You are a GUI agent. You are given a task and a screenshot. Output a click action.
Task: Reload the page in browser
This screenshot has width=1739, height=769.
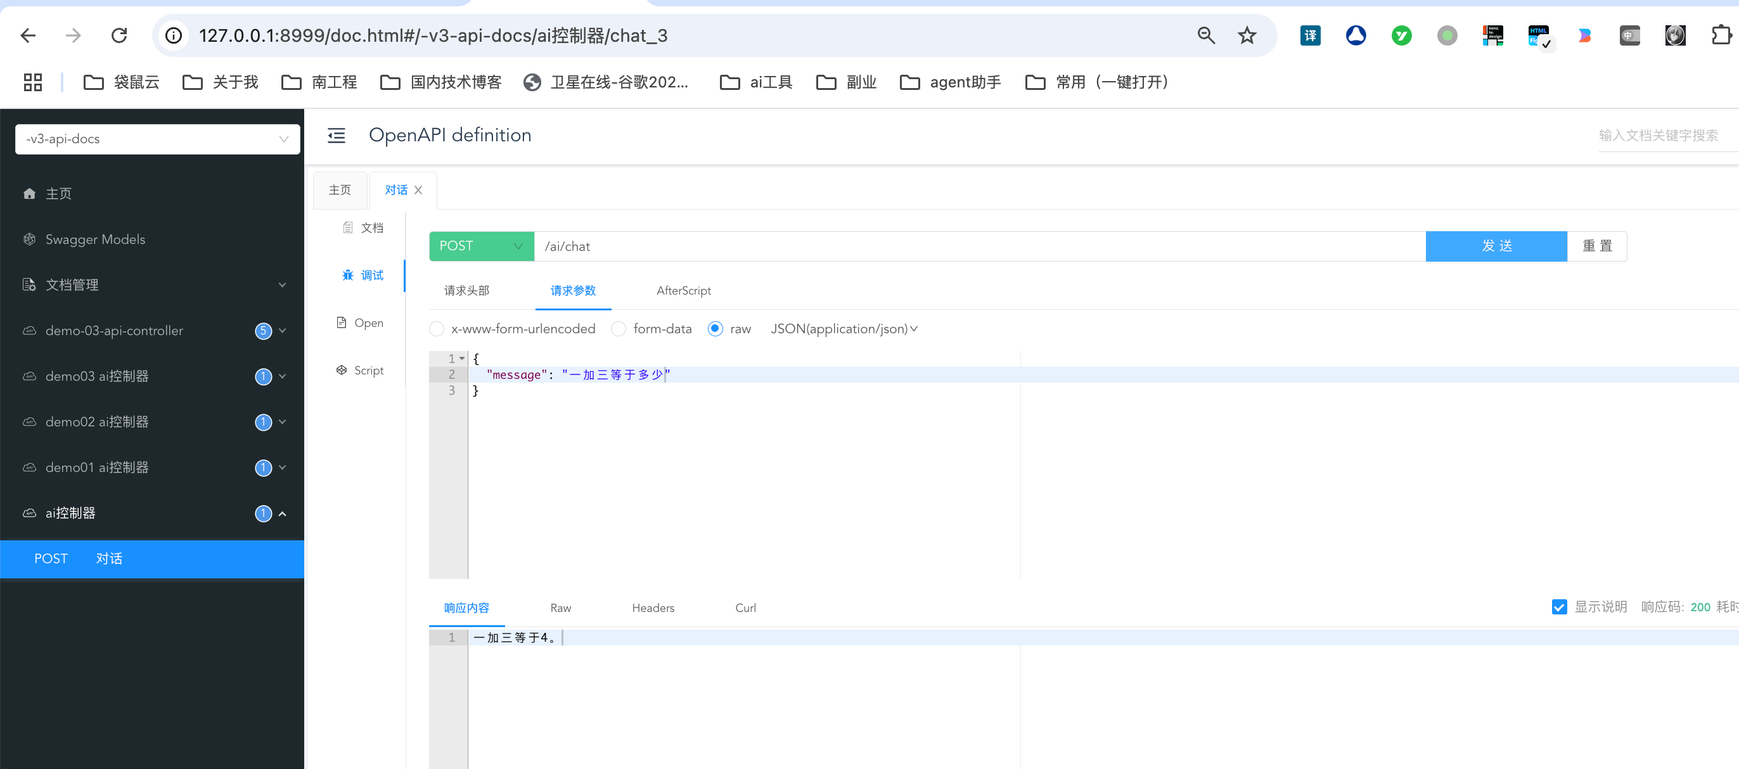(x=119, y=35)
